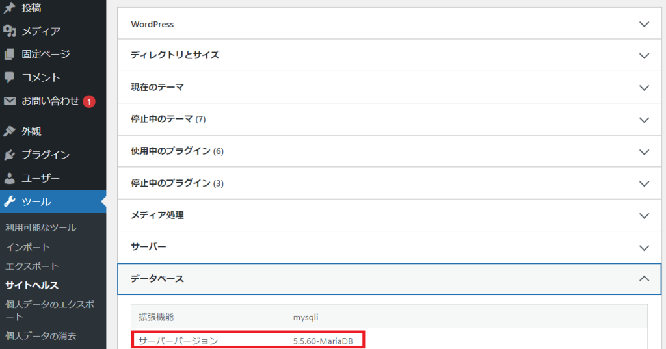Click the pushpin icon next to 投稿

point(9,8)
